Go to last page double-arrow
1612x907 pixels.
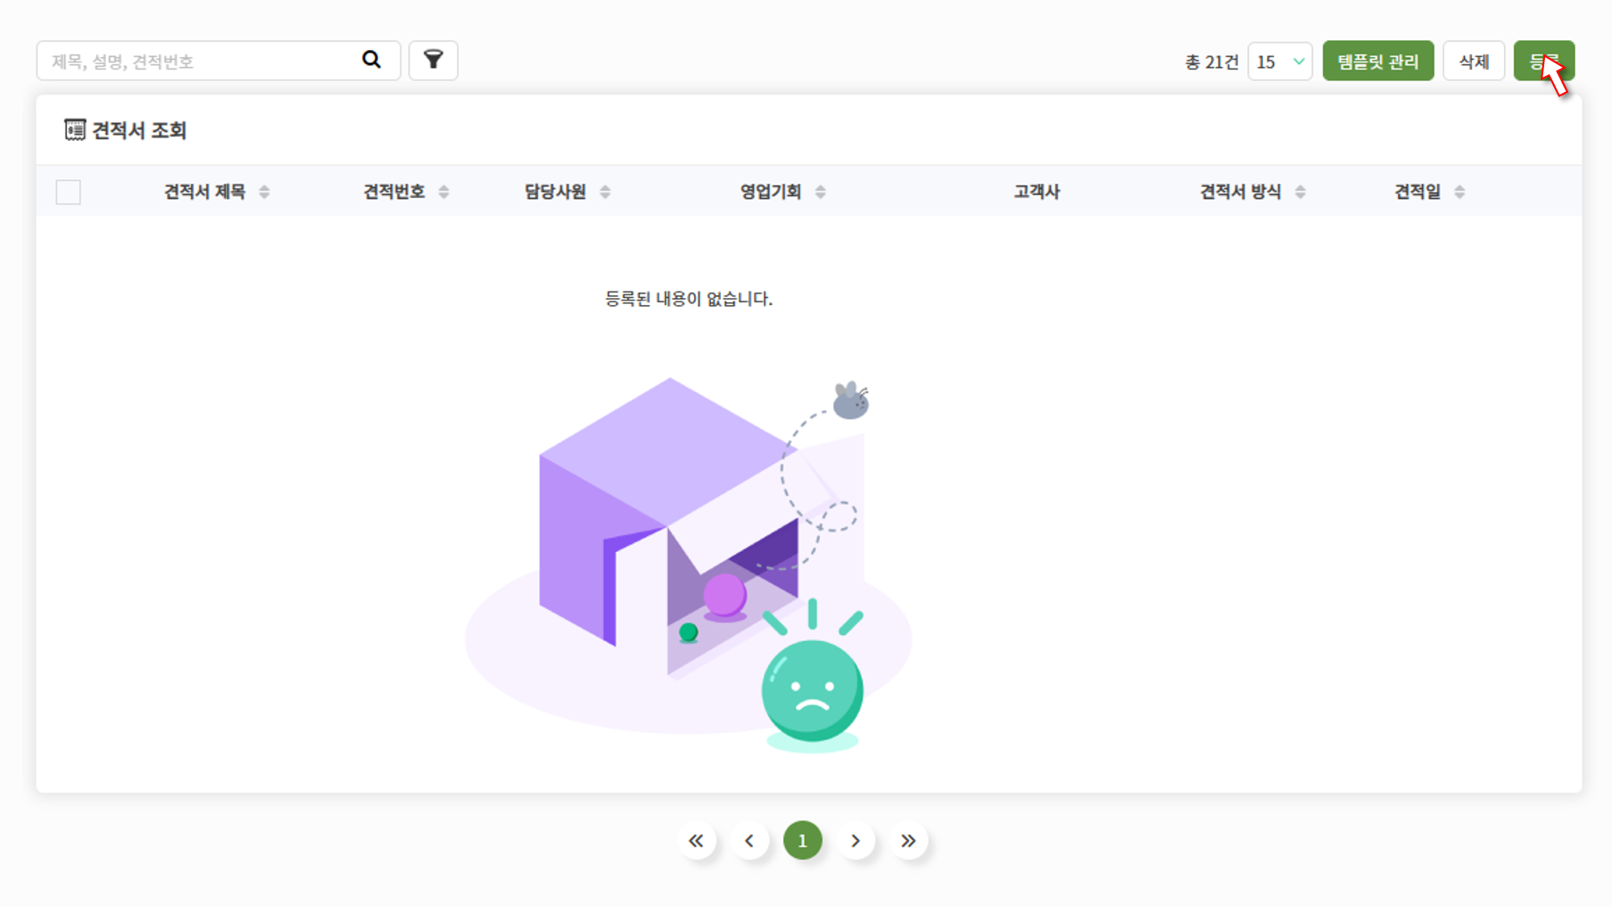(908, 840)
